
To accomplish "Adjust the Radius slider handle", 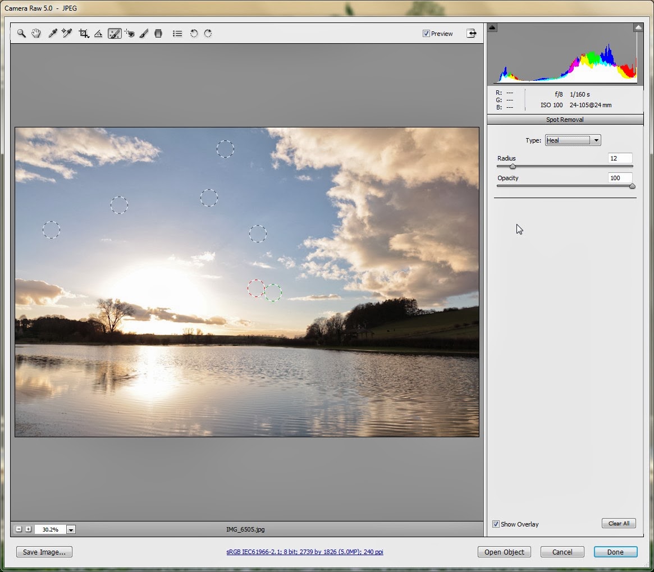I will (513, 167).
